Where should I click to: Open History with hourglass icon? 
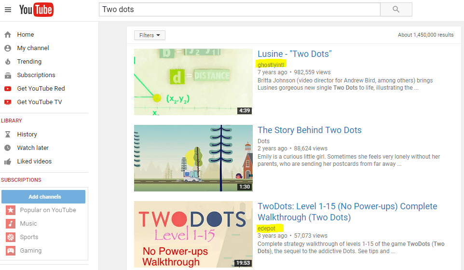click(x=8, y=135)
